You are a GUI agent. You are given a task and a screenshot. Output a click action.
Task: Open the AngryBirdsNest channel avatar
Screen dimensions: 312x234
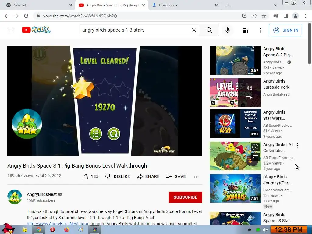[15, 197]
